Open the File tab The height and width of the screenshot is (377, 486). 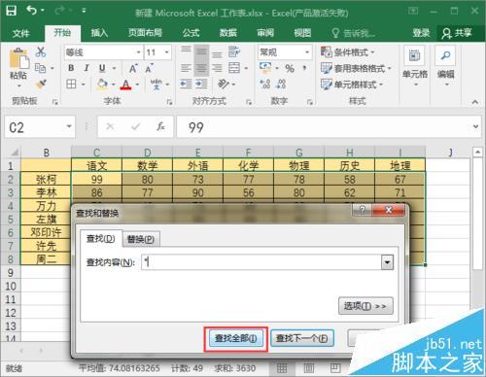point(21,33)
